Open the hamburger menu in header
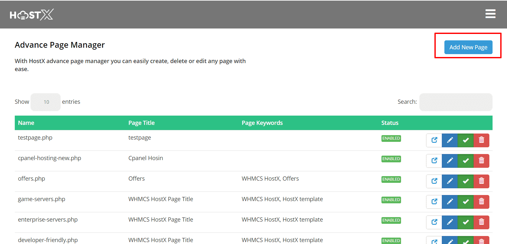The image size is (507, 244). [490, 14]
